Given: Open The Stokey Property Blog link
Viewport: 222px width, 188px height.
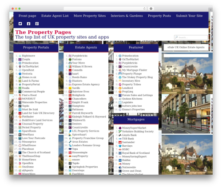Looking at the screenshot, I should [137, 77].
